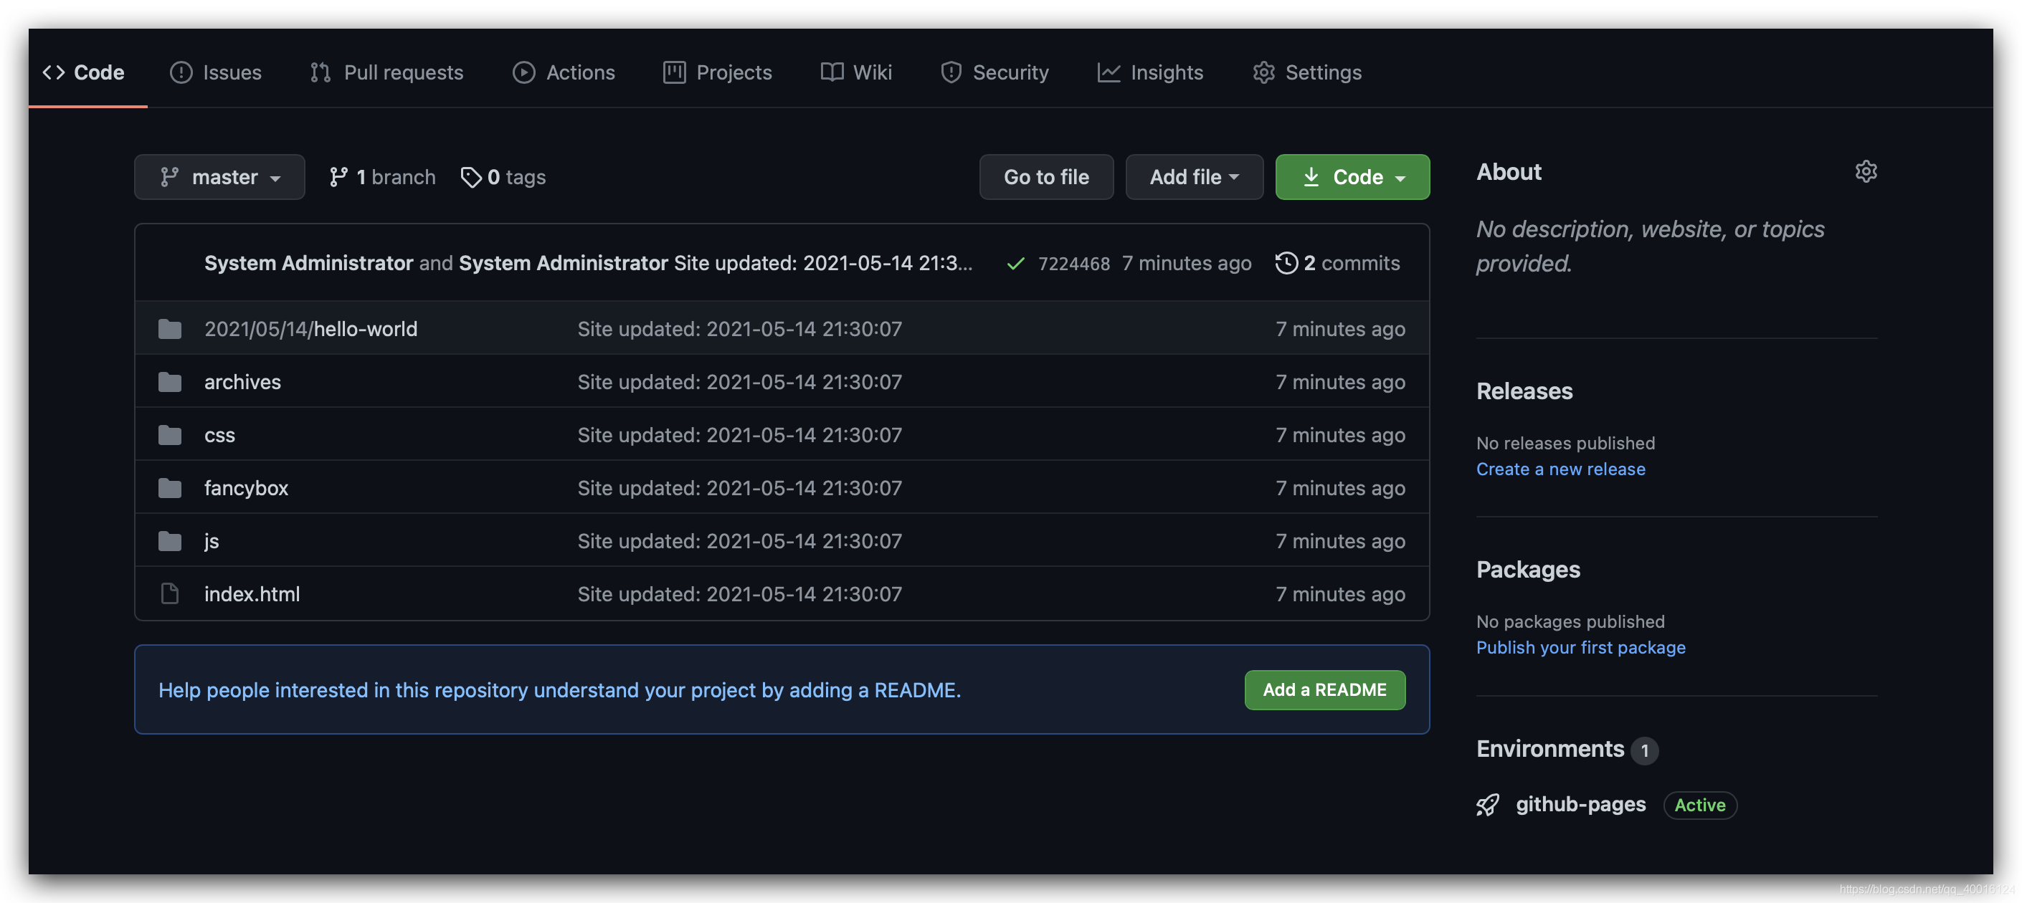Open the fancybox folder

coord(246,488)
